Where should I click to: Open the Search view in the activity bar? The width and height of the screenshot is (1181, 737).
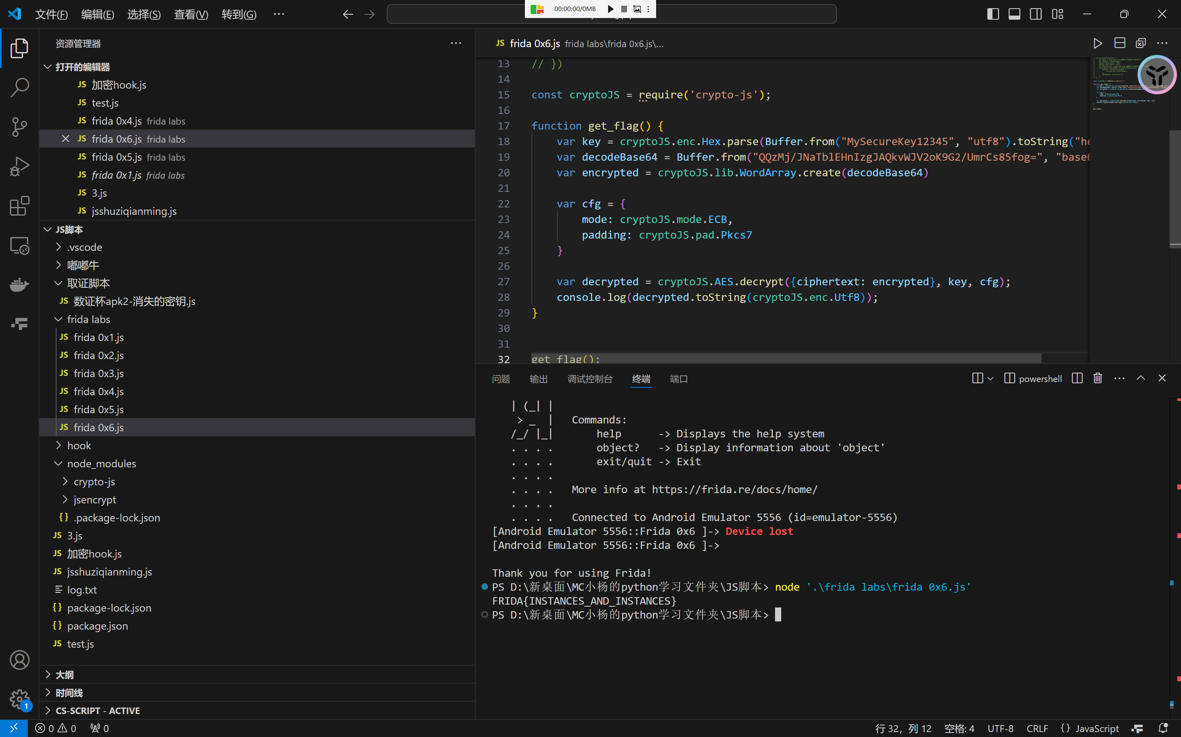click(20, 87)
